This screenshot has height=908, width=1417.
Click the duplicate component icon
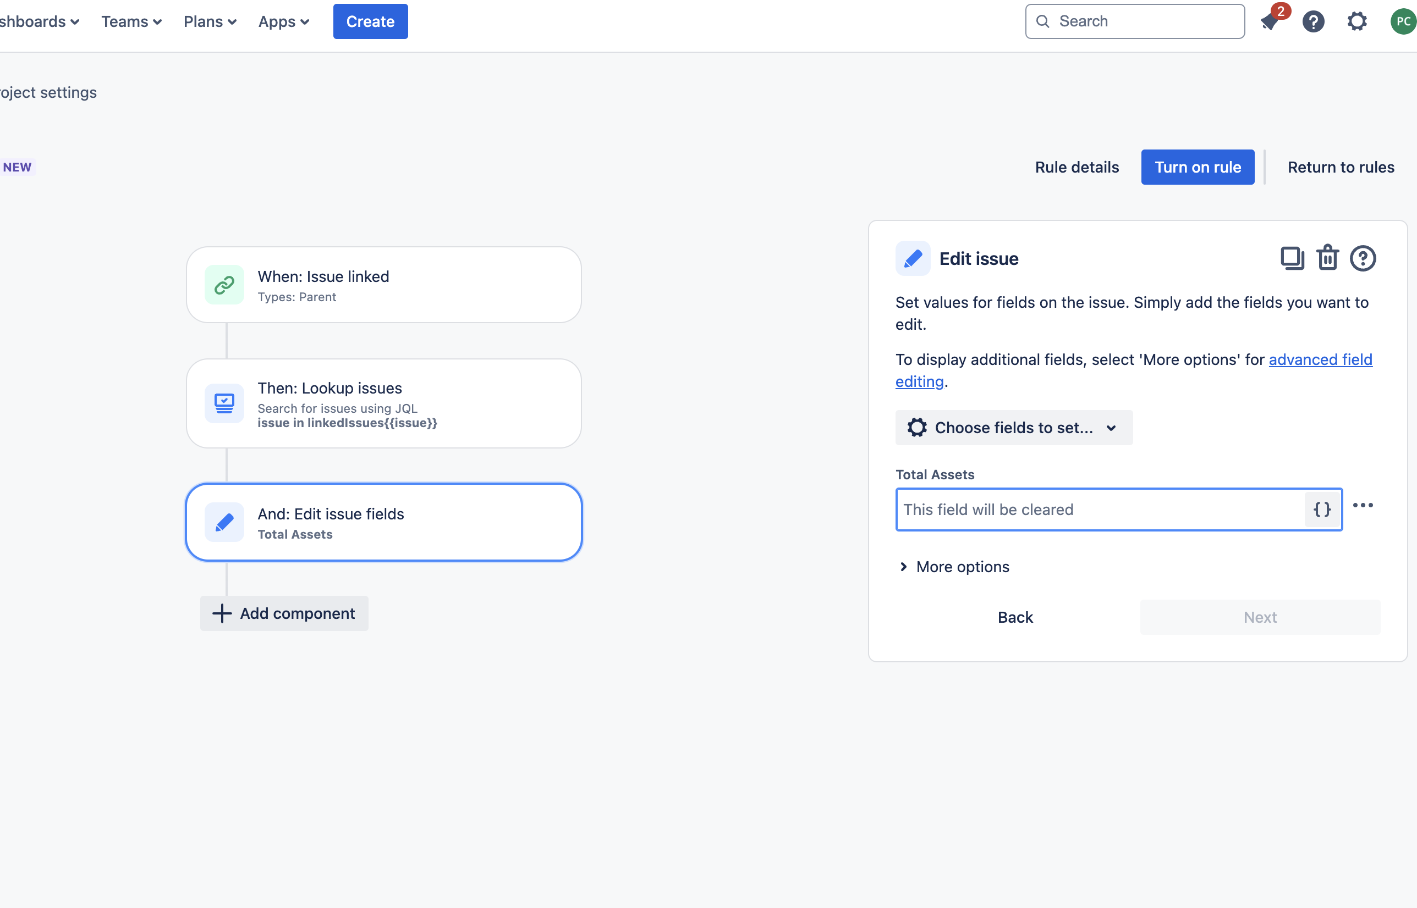pos(1292,258)
